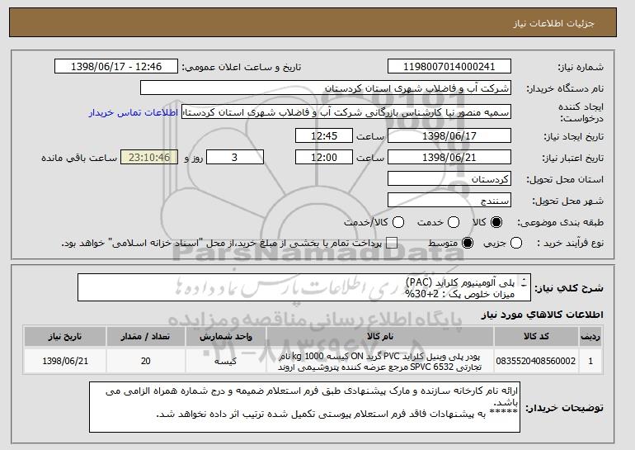This screenshot has height=450, width=635.
Task: Click the validity date field 1398/06/21
Action: pos(449,158)
